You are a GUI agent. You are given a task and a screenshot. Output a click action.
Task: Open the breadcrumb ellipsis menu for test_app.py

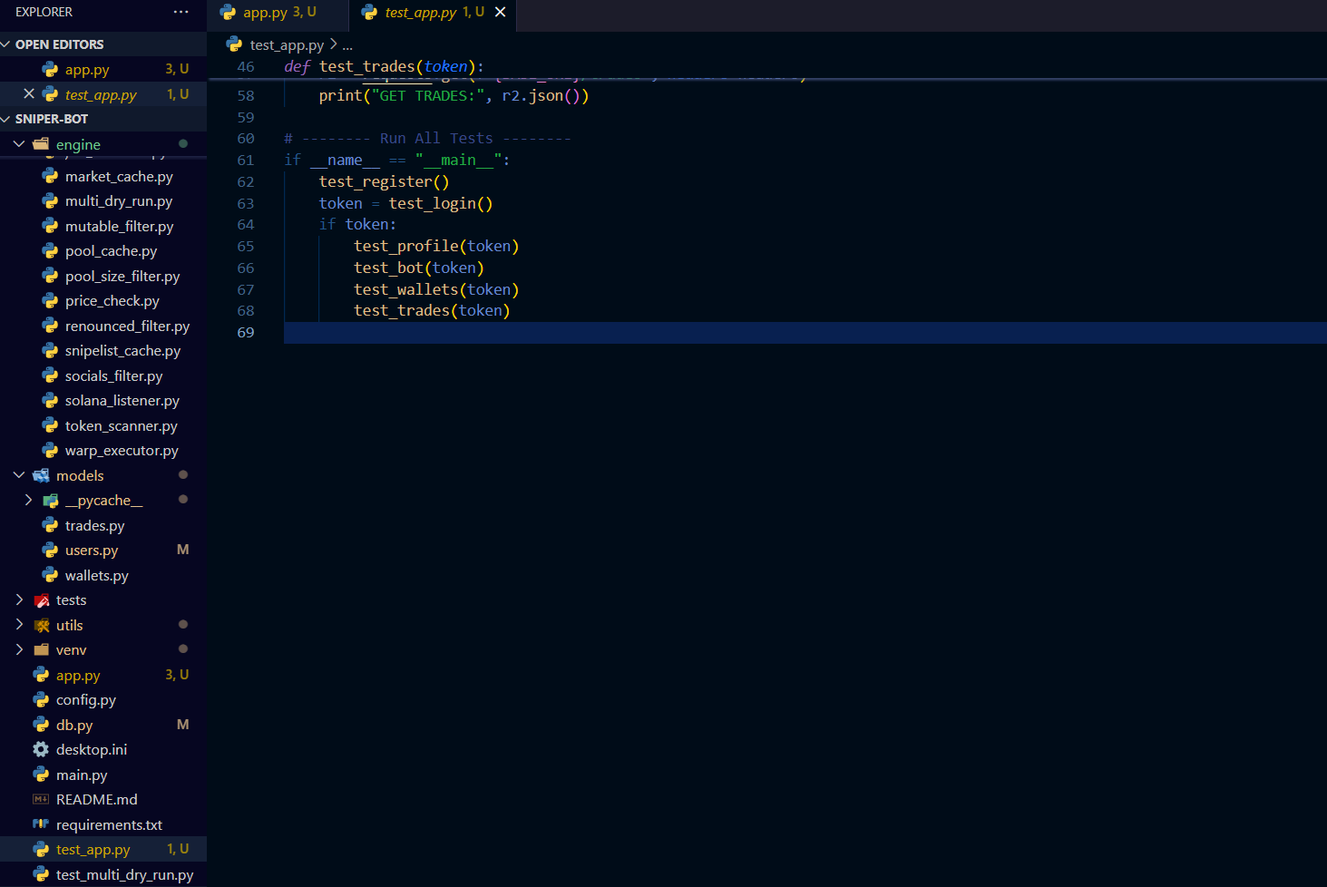(x=347, y=44)
